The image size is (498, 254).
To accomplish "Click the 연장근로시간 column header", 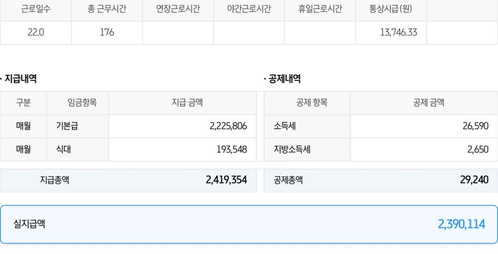I will tap(178, 9).
